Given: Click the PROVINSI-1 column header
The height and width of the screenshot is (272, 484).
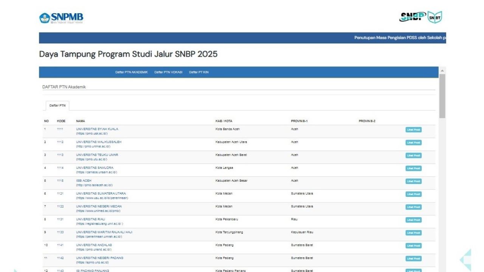Looking at the screenshot, I should pyautogui.click(x=299, y=121).
